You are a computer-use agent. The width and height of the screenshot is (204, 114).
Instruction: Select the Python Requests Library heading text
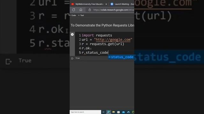tap(103, 25)
